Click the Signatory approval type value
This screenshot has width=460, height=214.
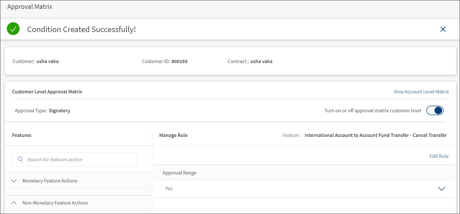[59, 111]
